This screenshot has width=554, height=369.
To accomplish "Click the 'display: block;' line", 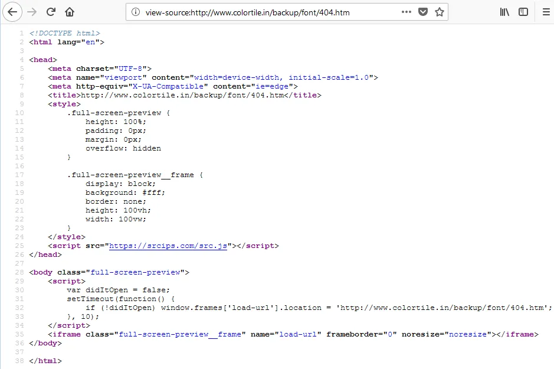I will 120,184.
